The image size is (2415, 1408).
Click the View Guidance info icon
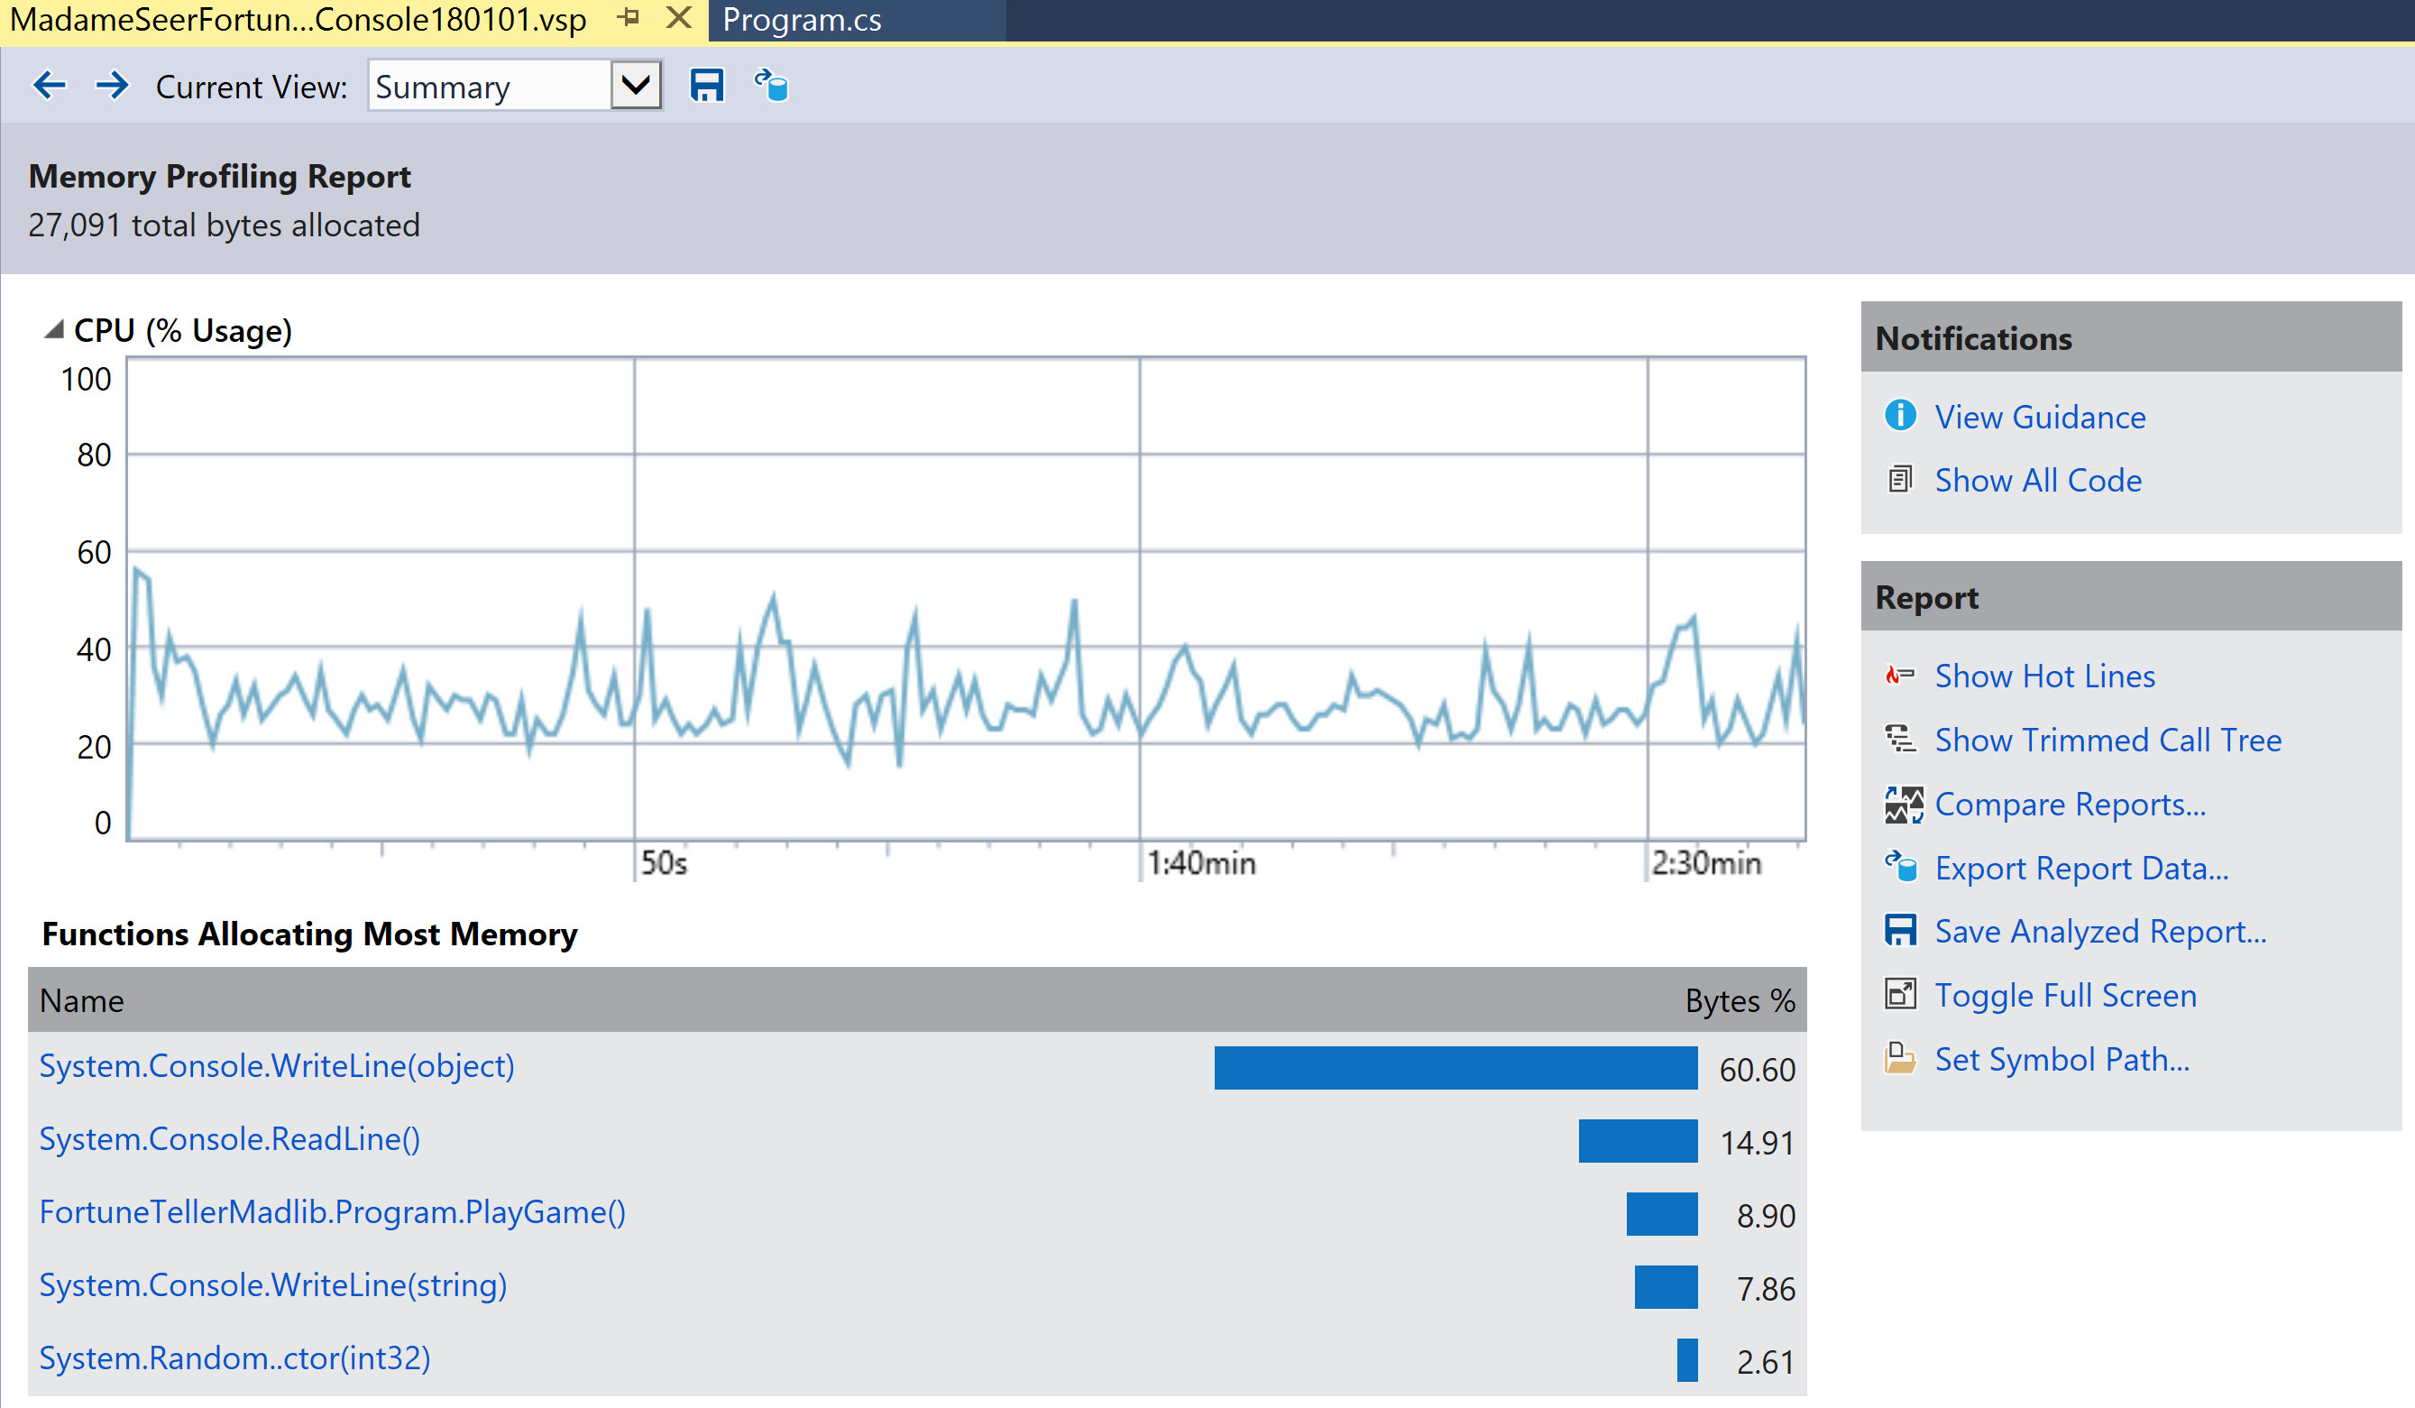[1900, 416]
